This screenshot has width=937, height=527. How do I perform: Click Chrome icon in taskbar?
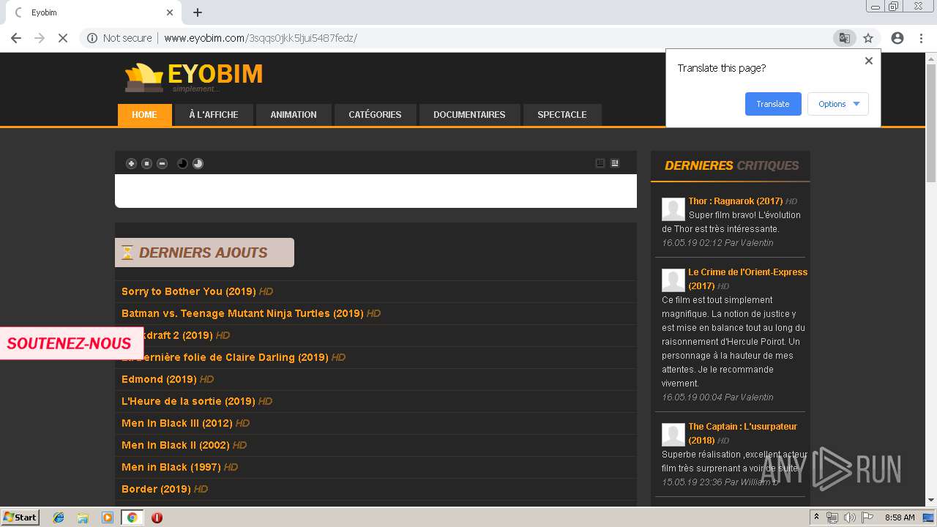coord(132,517)
